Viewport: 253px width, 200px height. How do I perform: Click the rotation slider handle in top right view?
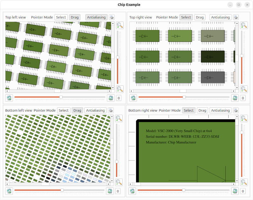coord(184,97)
